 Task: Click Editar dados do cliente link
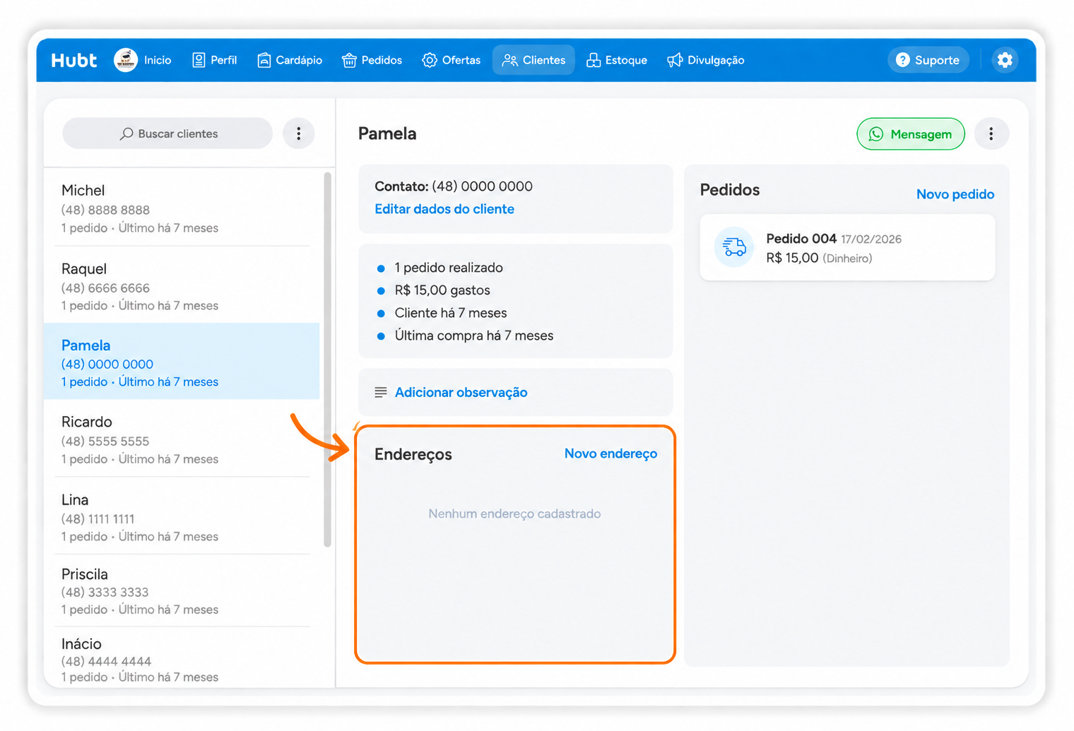[x=444, y=209]
